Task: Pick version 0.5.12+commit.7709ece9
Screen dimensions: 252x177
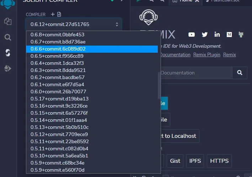Action: point(92,134)
